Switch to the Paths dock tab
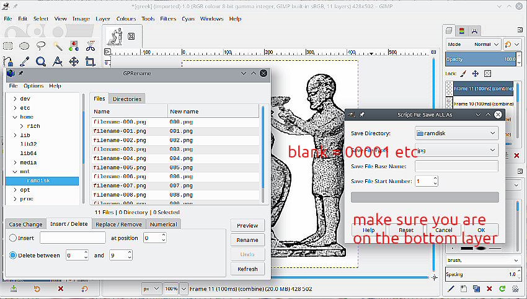The height and width of the screenshot is (299, 527). coord(474,31)
